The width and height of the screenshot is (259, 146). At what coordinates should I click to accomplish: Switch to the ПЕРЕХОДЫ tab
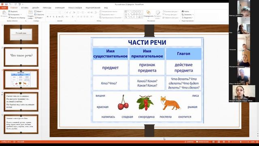[x=47, y=8]
